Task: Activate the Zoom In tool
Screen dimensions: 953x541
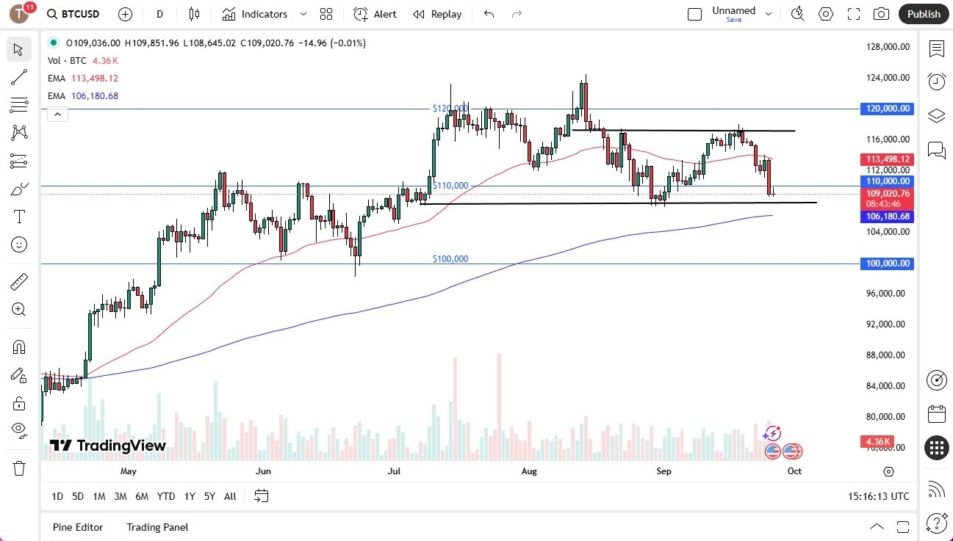Action: (x=18, y=309)
